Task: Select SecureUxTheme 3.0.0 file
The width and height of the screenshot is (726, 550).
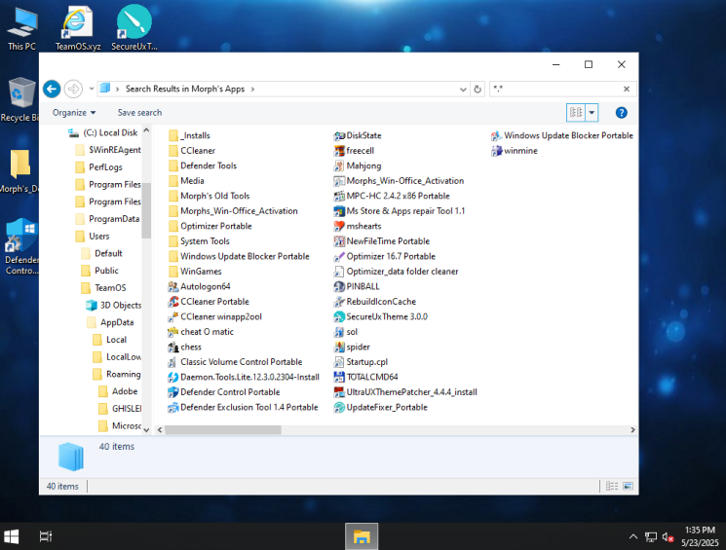Action: [381, 317]
